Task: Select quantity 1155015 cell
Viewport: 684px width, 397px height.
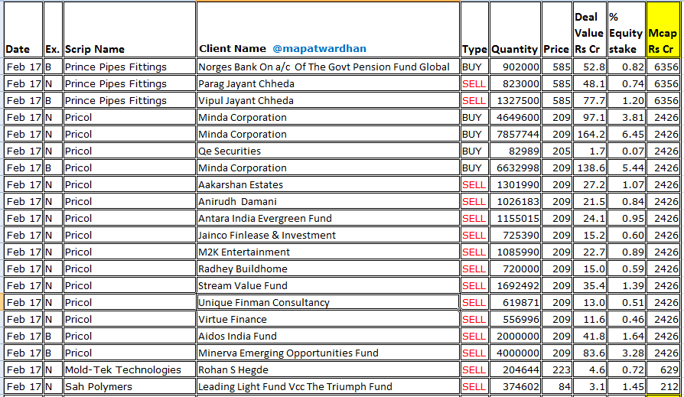Action: (515, 218)
